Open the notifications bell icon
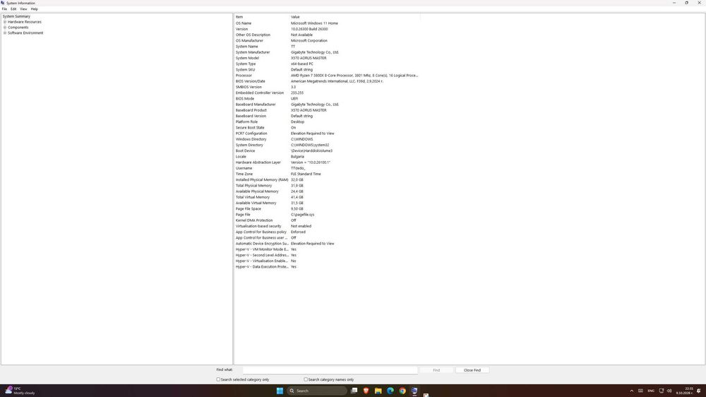Image resolution: width=706 pixels, height=397 pixels. (699, 391)
